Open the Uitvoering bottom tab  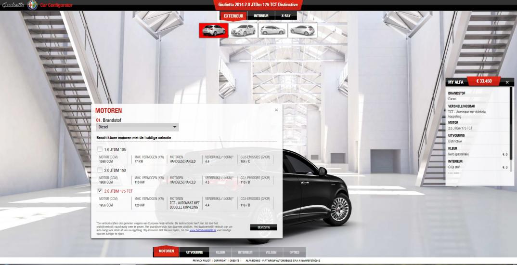click(194, 252)
